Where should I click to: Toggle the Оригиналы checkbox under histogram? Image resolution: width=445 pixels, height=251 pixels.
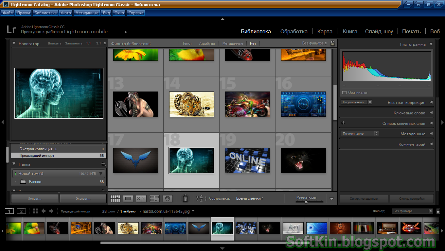point(344,92)
